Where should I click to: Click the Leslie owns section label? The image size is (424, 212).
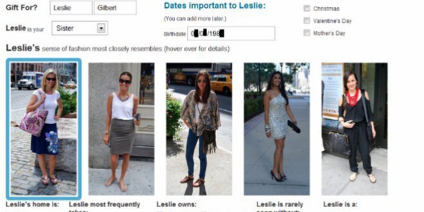tap(177, 204)
